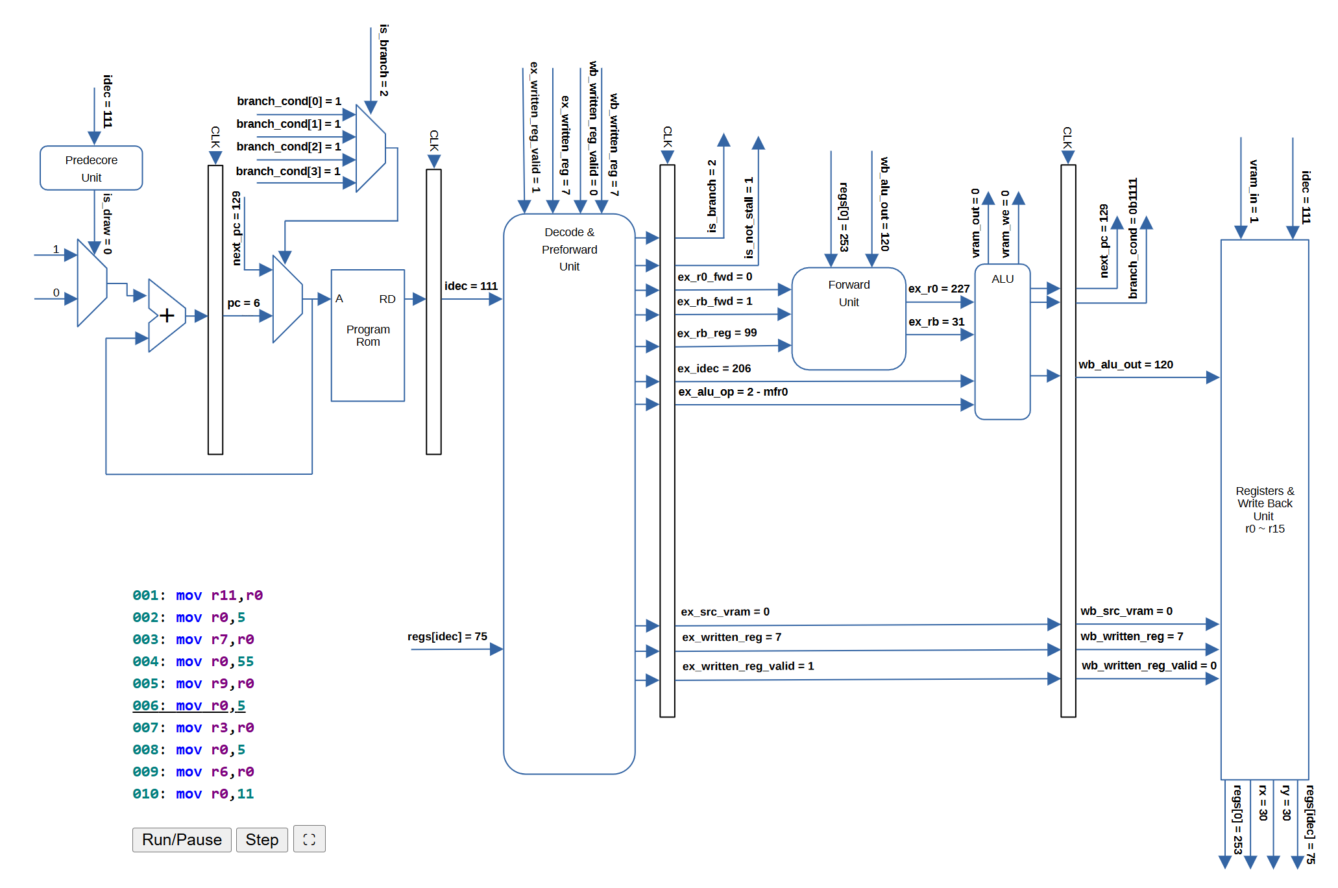The height and width of the screenshot is (888, 1338).
Task: Click the 'ex_written_reg_valid = 1' horizontal label
Action: (748, 666)
